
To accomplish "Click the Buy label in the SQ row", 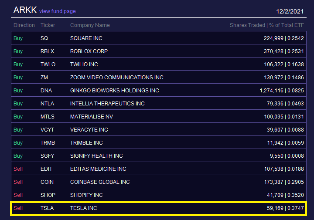I will tap(18, 38).
